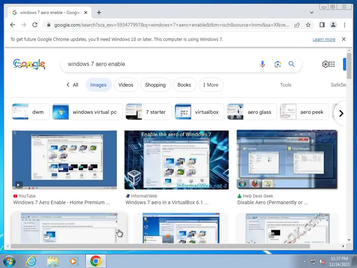Expand the tab search chevron

click(311, 13)
